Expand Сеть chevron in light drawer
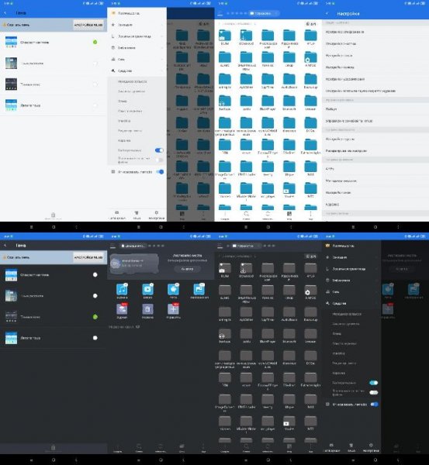Image resolution: width=429 pixels, height=465 pixels. coord(162,60)
